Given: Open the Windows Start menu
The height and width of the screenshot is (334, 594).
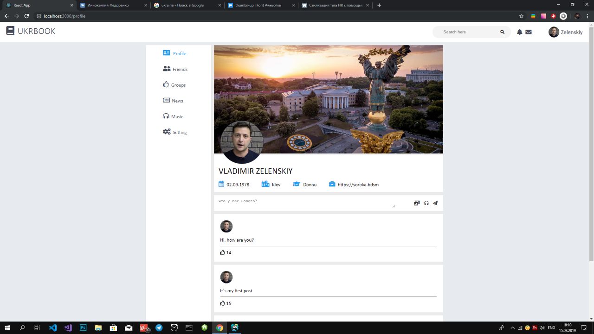Looking at the screenshot, I should [7, 328].
